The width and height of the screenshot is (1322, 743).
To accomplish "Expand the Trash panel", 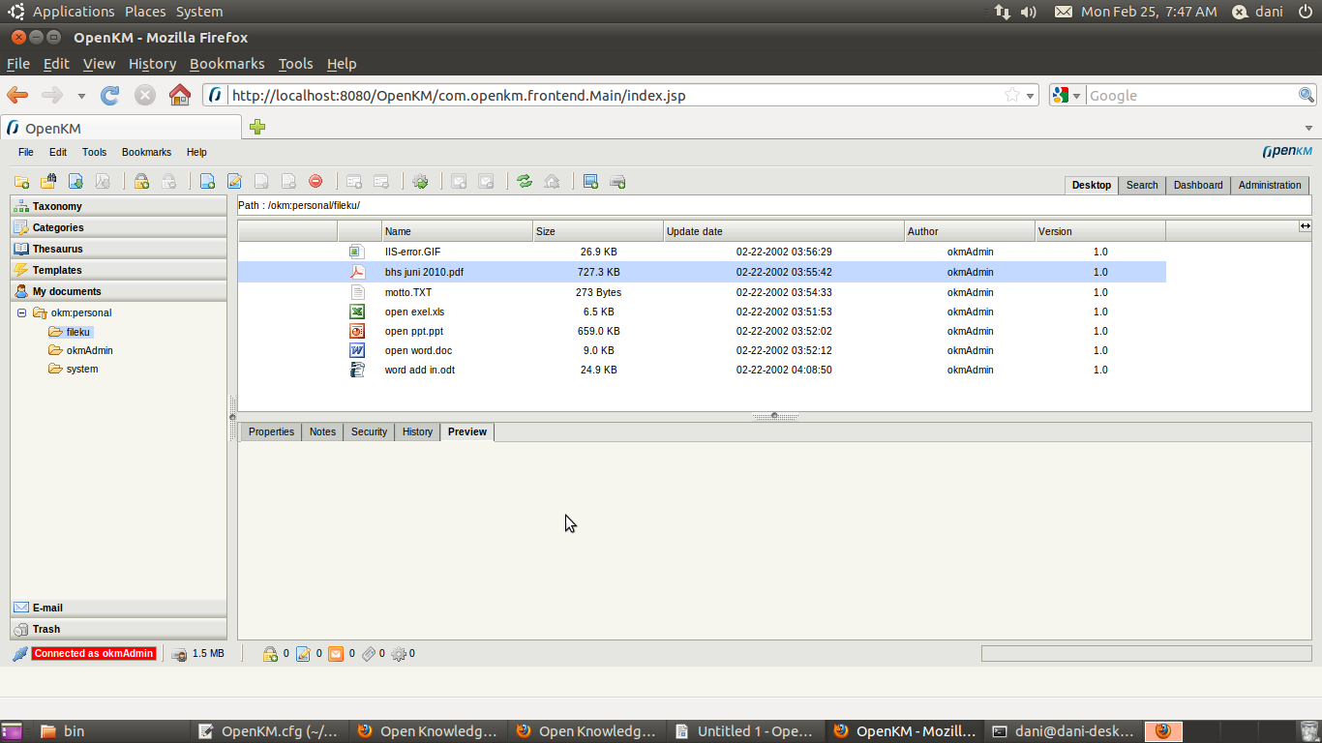I will (118, 629).
